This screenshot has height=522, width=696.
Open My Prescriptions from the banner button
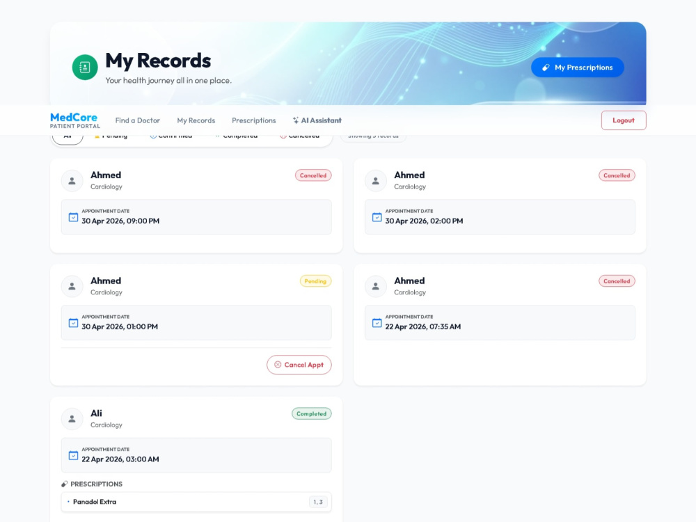(577, 68)
